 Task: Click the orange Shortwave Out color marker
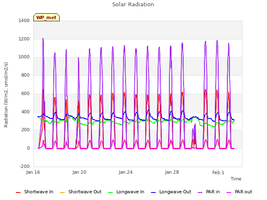pyautogui.click(x=63, y=192)
